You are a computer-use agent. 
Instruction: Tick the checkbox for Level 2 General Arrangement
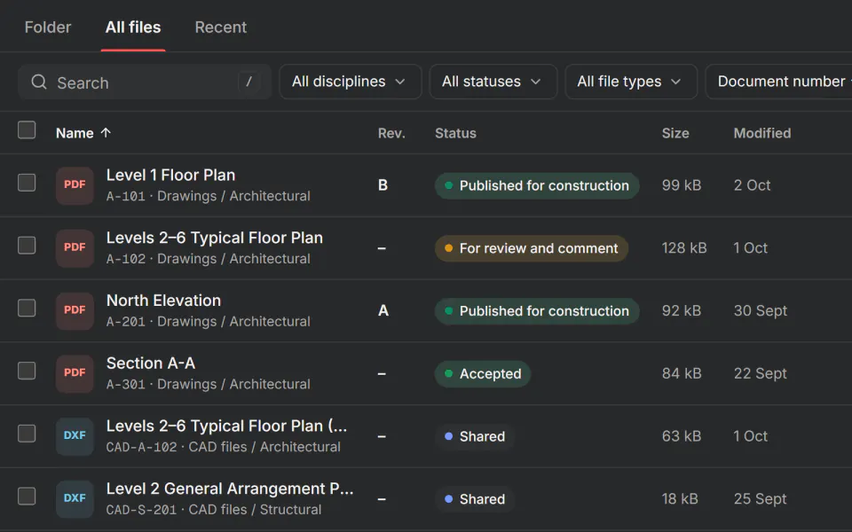[x=27, y=497]
